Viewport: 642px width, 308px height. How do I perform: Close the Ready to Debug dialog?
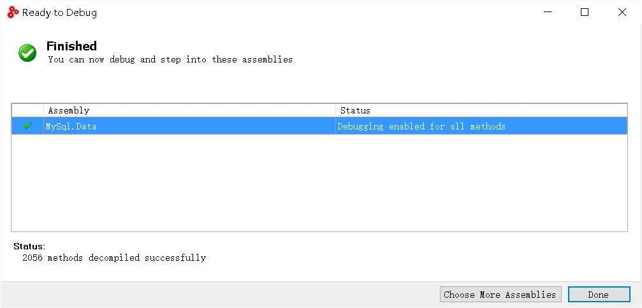click(x=622, y=12)
